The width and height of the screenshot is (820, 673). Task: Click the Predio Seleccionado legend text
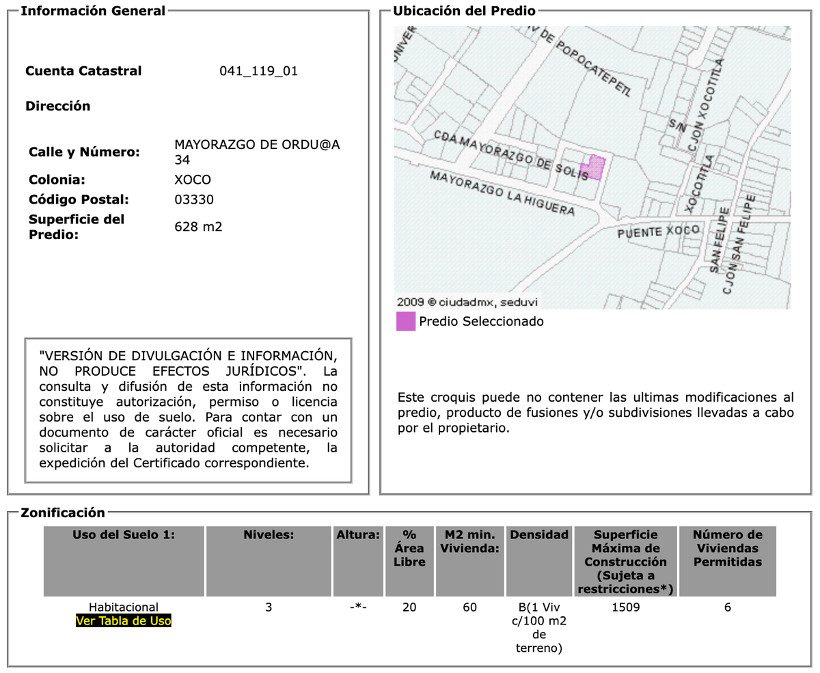coord(482,321)
